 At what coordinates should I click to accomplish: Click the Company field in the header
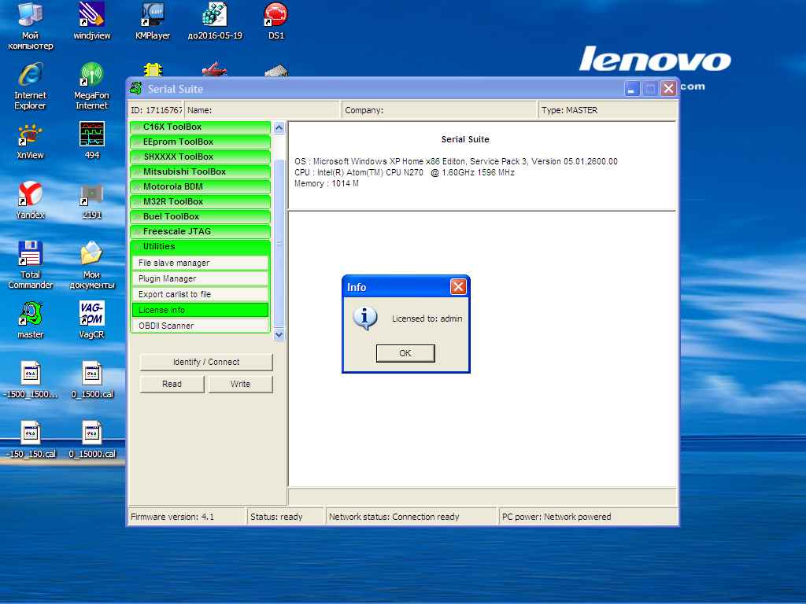point(439,110)
